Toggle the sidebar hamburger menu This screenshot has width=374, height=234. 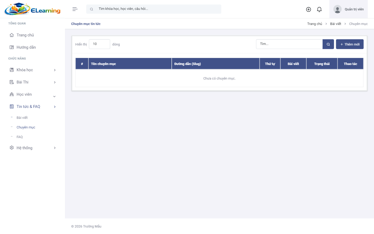[75, 9]
